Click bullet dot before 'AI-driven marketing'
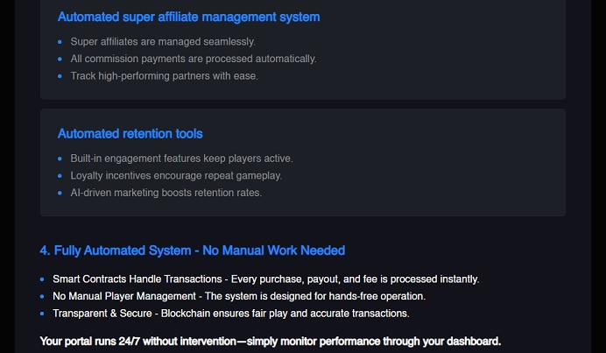Screen dimensions: 606x353 60,193
